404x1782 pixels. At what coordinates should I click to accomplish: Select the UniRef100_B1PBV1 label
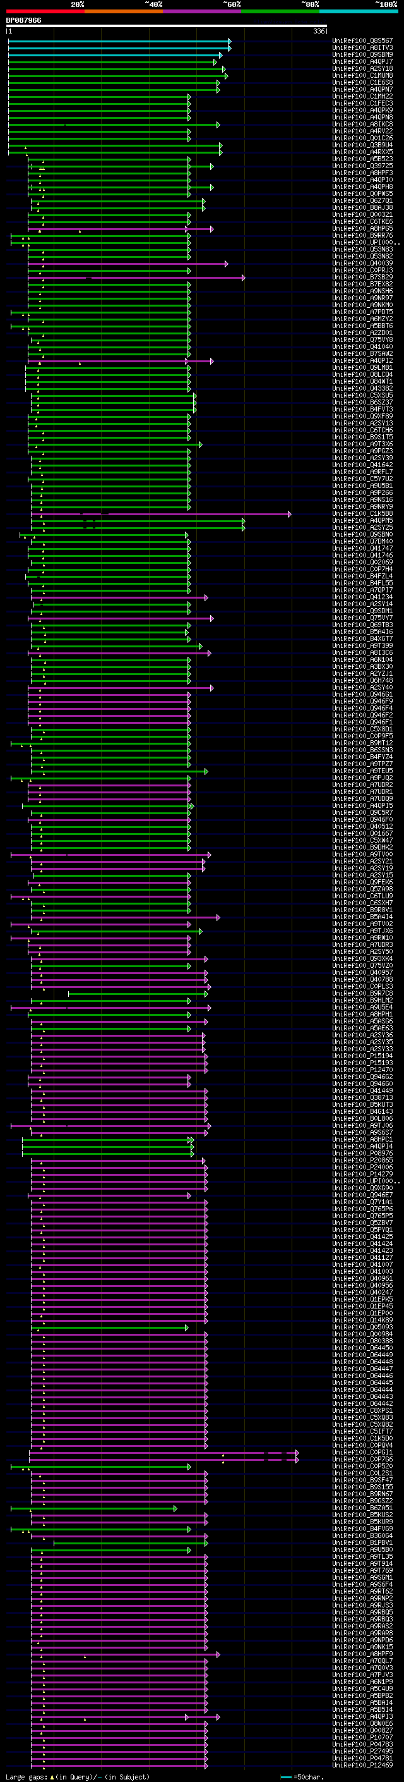[362, 1542]
